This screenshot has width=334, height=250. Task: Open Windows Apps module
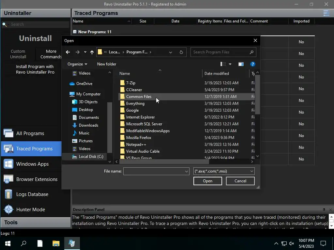pyautogui.click(x=31, y=164)
